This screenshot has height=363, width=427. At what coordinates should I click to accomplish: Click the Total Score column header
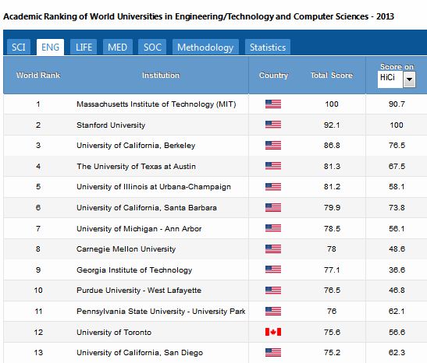pos(332,76)
